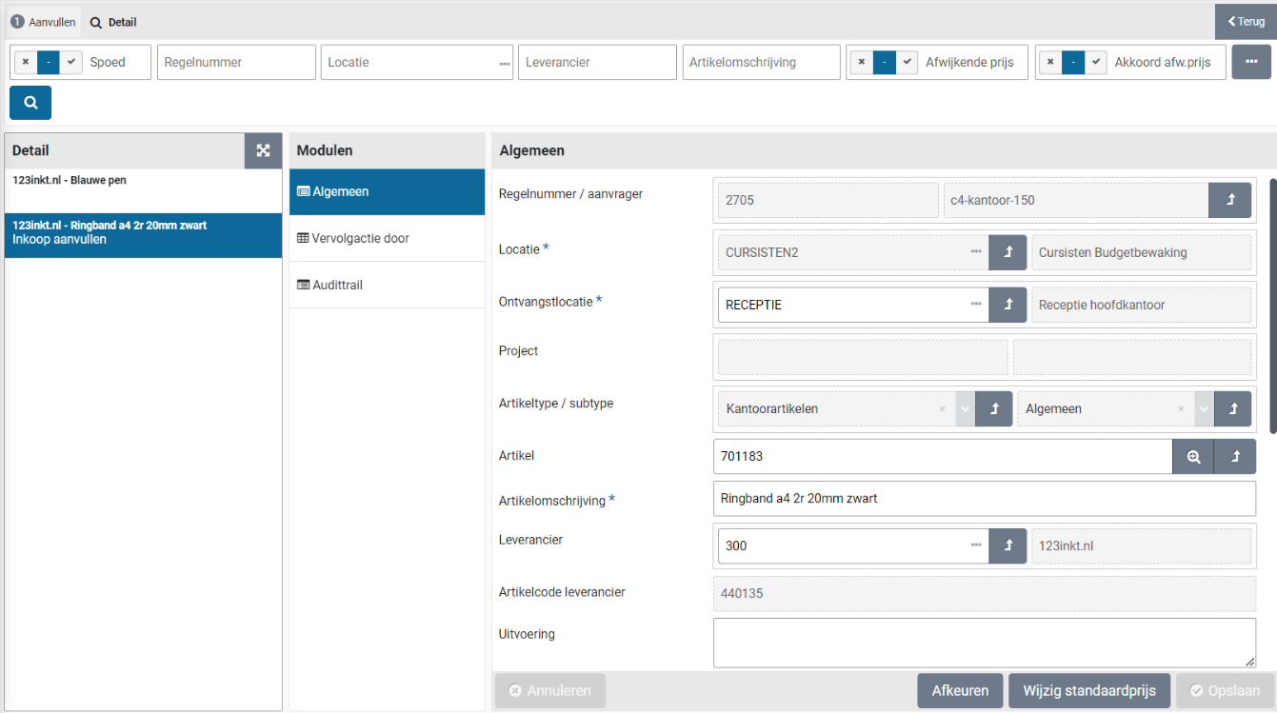Expand the Detail panel to fullscreen
1277x713 pixels.
(263, 150)
